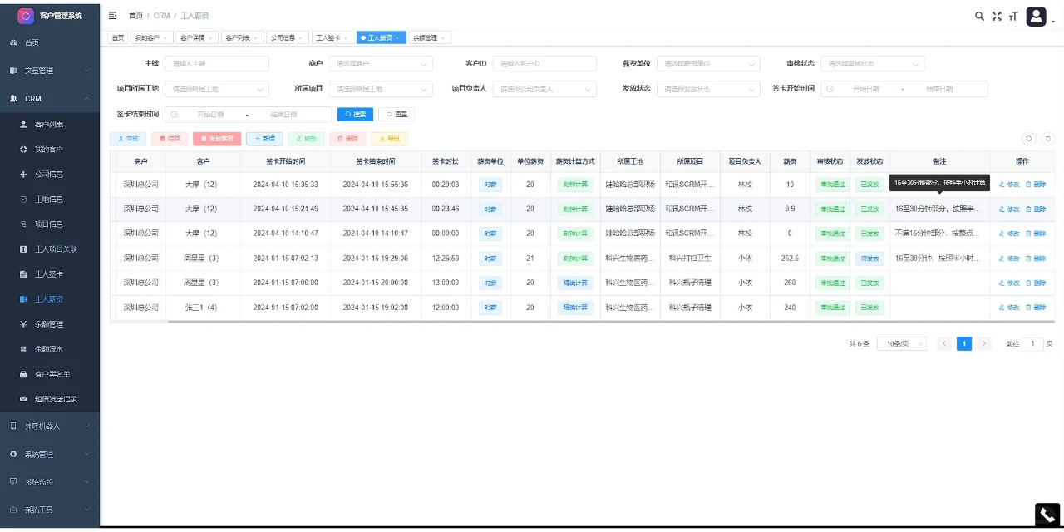
Task: Collapse the sidebar via the hamburger icon
Action: tap(111, 14)
